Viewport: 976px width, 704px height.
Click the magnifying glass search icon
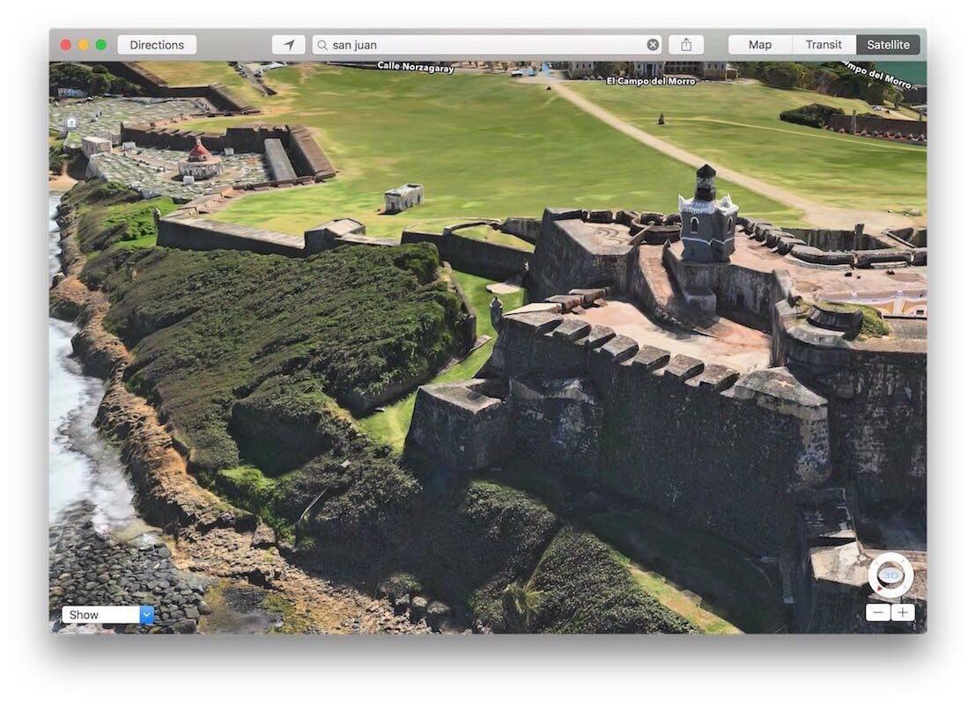[322, 45]
